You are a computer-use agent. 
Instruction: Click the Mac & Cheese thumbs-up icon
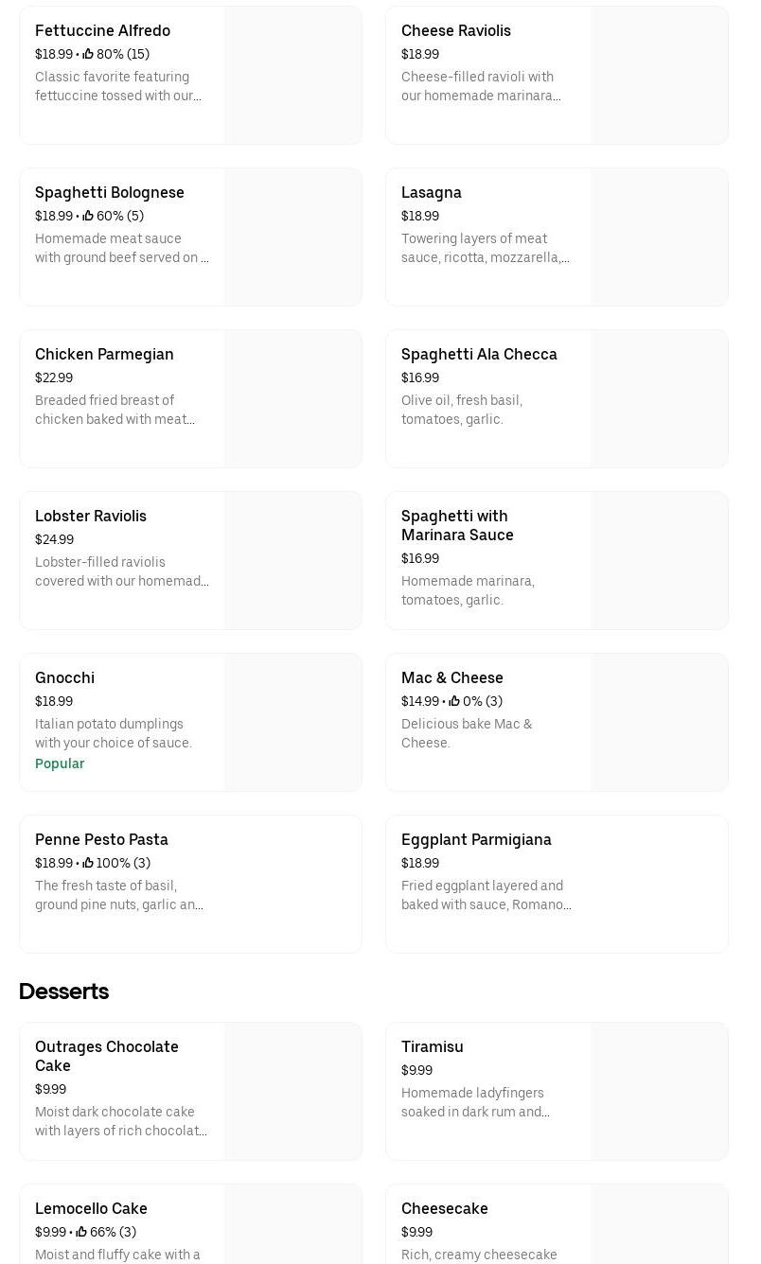454,701
